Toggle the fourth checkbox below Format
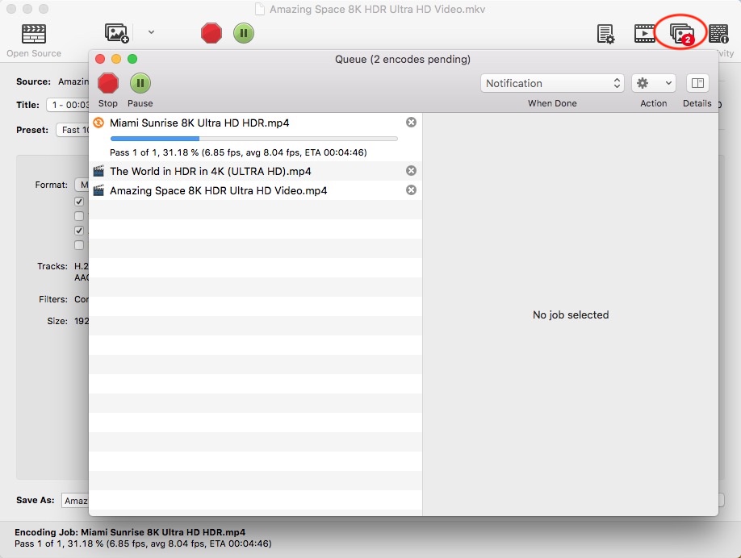Image resolution: width=741 pixels, height=558 pixels. click(x=79, y=245)
